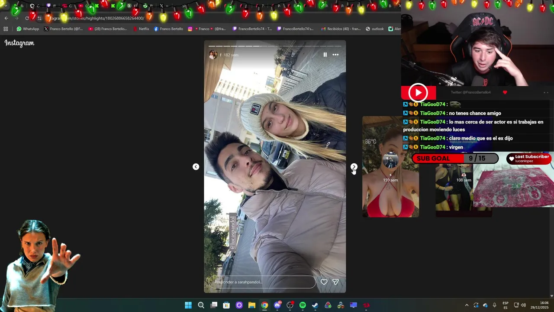Click the story progress bar at top
Screen dimensions: 554x312
click(275, 46)
